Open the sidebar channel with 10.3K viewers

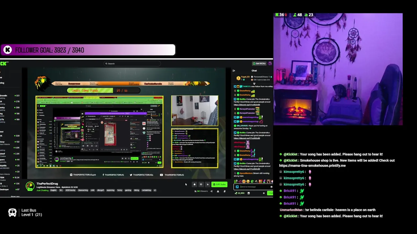pyautogui.click(x=9, y=177)
